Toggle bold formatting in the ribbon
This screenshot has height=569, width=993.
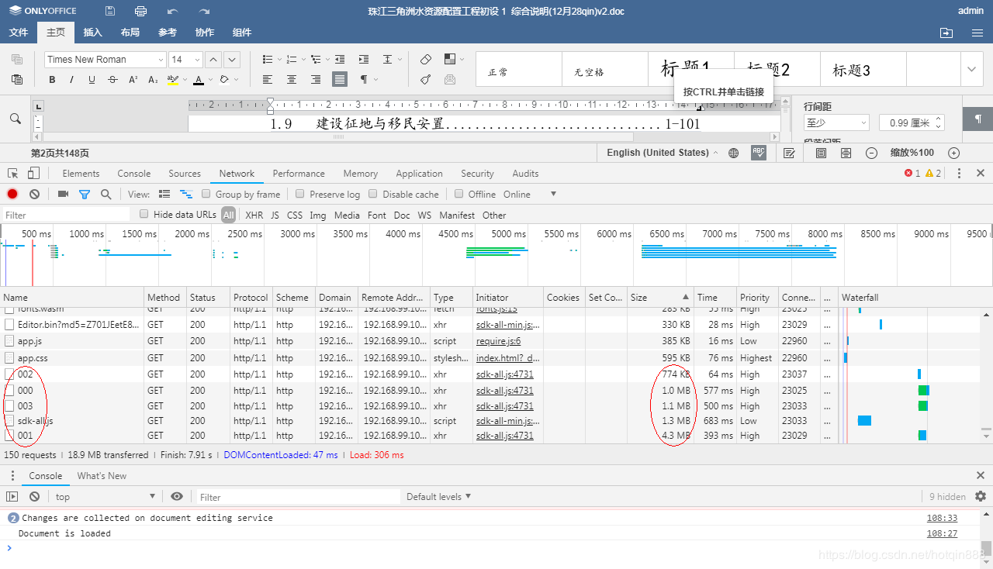point(52,80)
